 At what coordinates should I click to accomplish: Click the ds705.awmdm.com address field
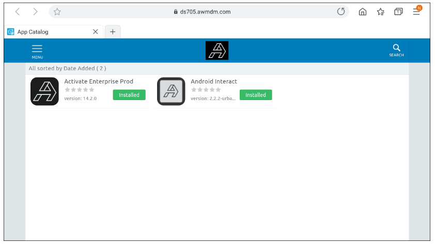click(199, 12)
